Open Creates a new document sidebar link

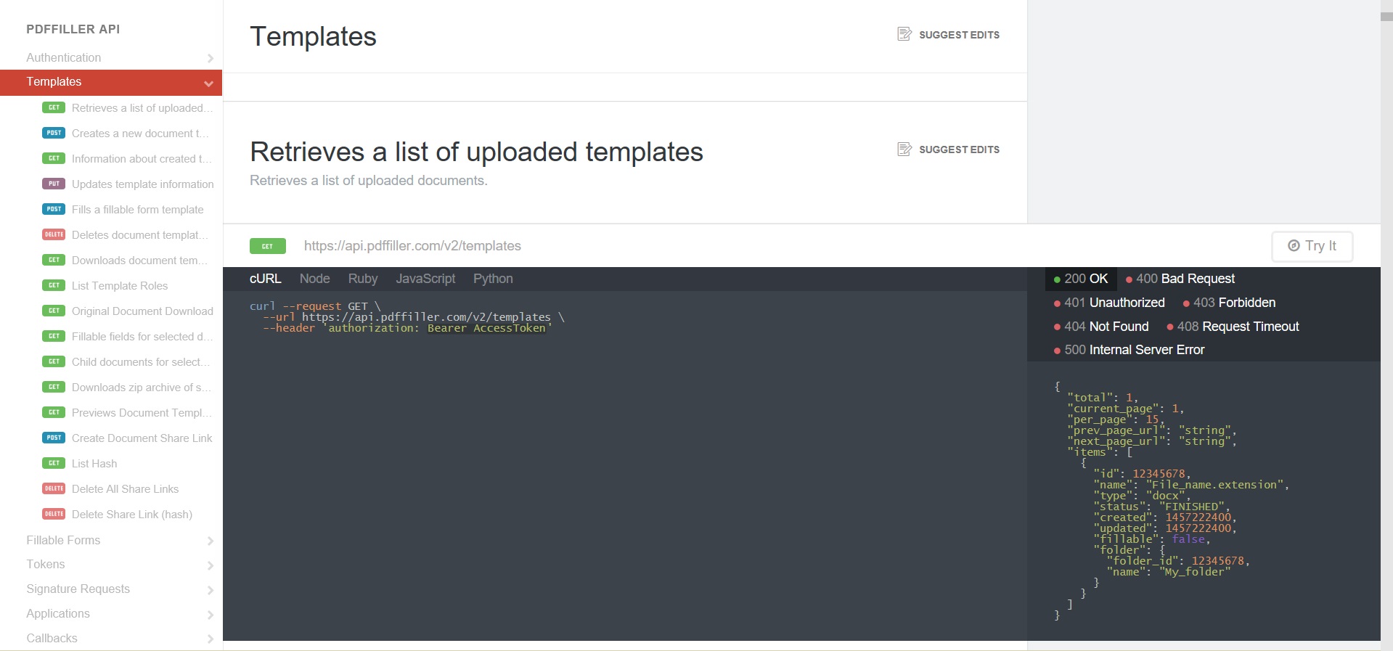click(x=140, y=133)
